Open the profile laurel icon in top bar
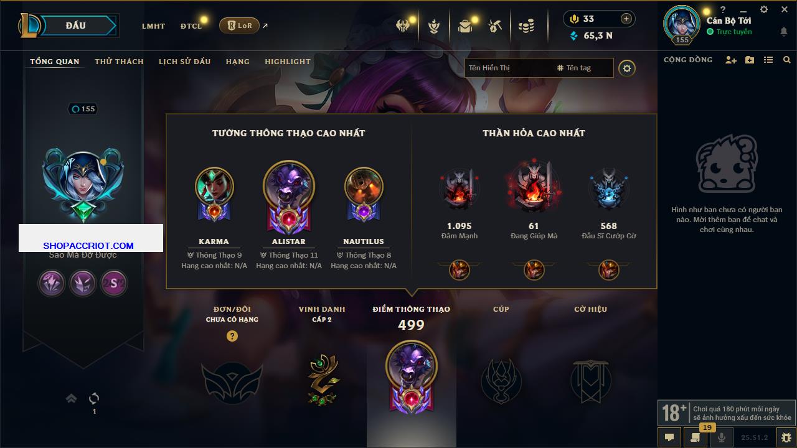This screenshot has height=448, width=797. [x=434, y=26]
